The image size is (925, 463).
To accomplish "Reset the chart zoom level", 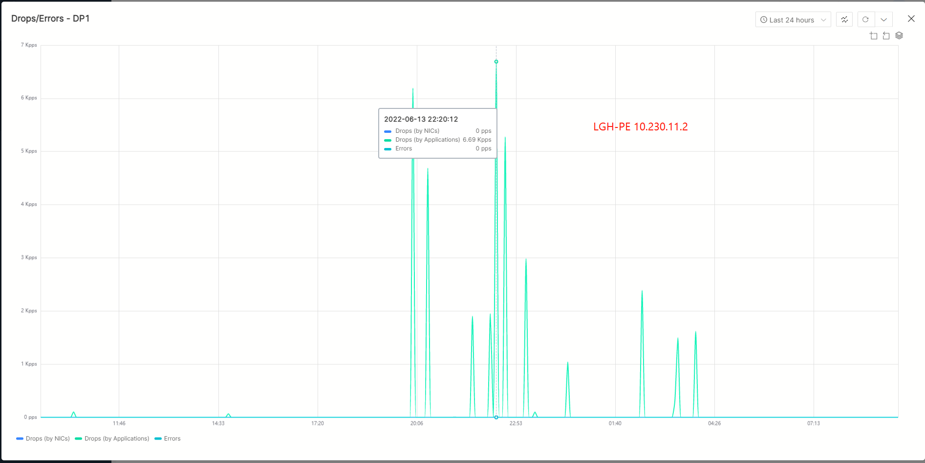I will coord(886,36).
